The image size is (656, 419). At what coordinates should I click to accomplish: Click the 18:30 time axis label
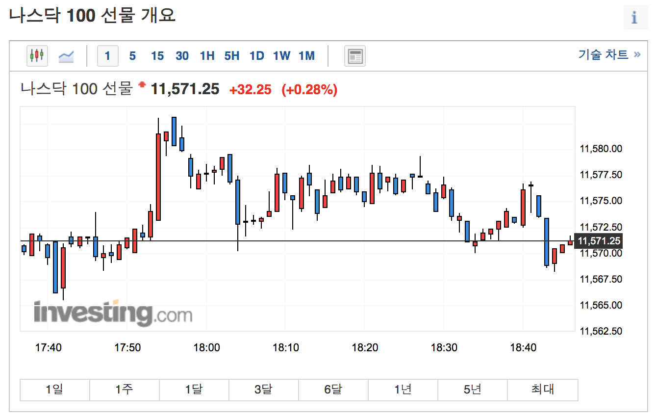tap(444, 348)
